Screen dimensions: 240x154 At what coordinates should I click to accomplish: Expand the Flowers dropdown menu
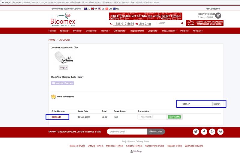(x=105, y=31)
